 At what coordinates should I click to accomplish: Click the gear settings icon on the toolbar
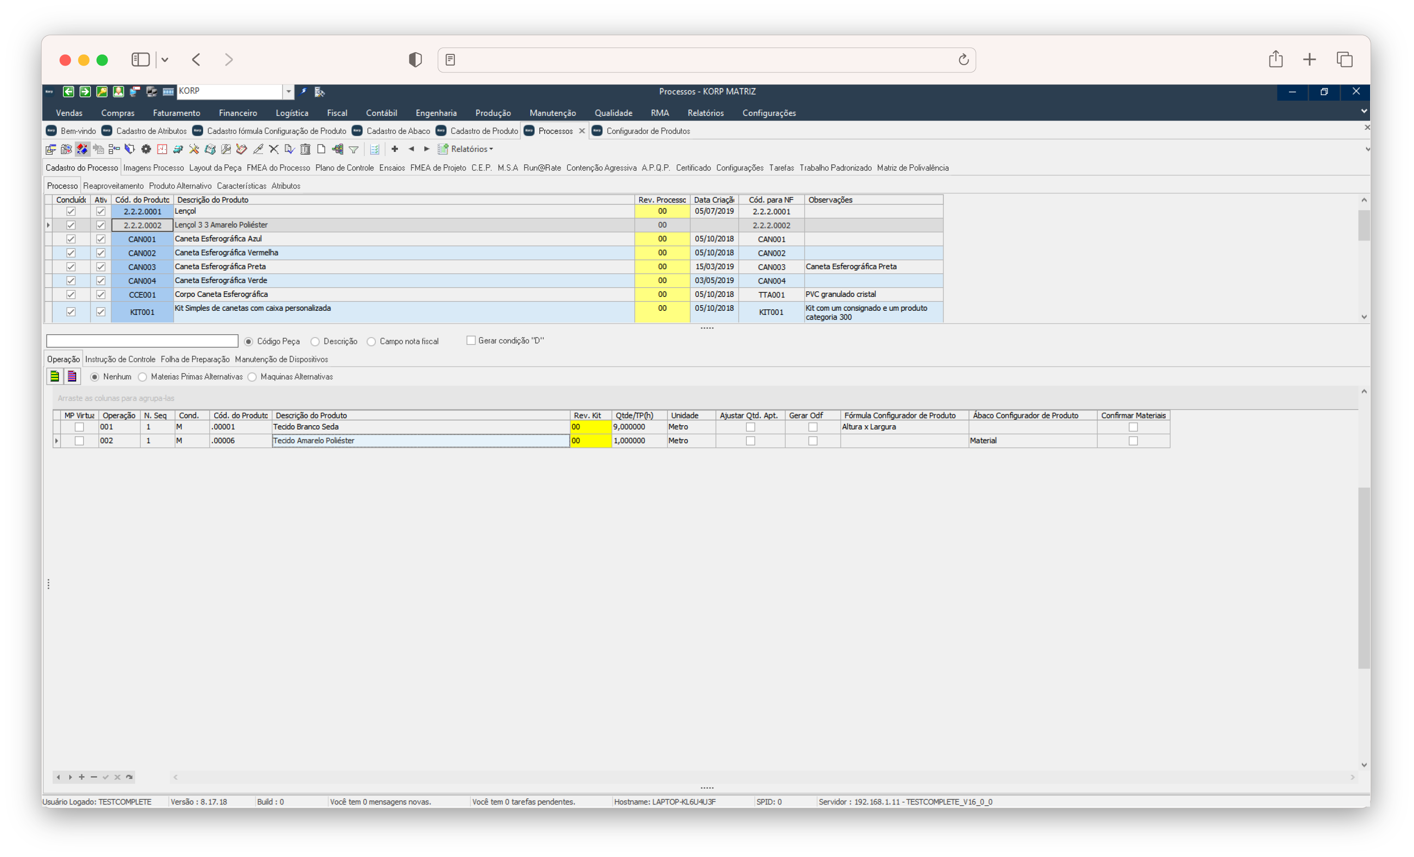146,149
